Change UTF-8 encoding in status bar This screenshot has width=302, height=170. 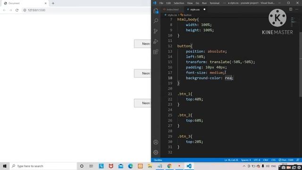coord(257,160)
